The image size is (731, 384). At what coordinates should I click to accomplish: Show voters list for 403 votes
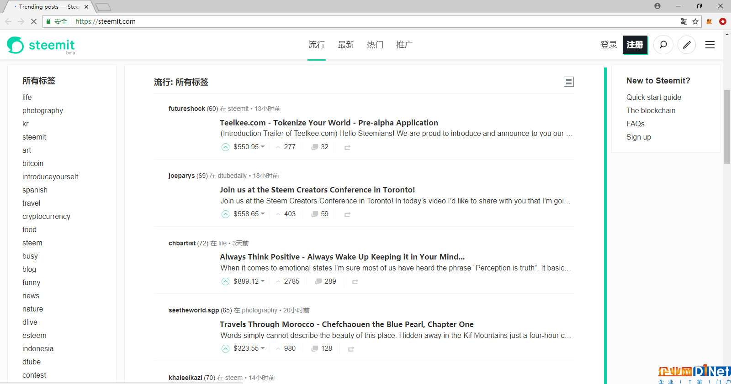286,214
